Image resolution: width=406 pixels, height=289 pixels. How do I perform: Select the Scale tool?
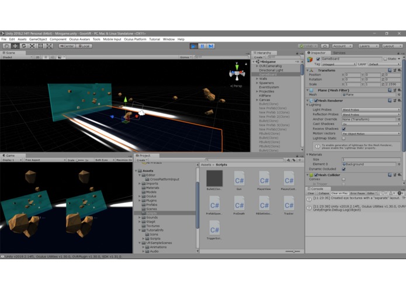(32, 46)
